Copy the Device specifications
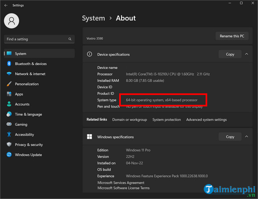The height and width of the screenshot is (199, 258). pos(230,54)
